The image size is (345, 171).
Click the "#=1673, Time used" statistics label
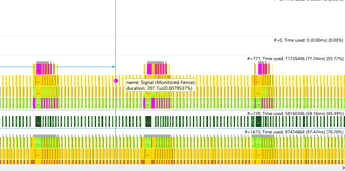(294, 132)
